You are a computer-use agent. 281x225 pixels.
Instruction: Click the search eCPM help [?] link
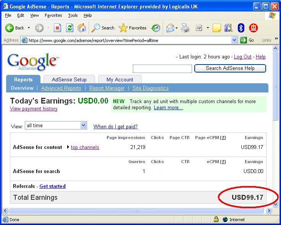pos(223,162)
